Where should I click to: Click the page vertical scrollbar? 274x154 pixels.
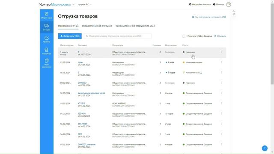pyautogui.click(x=272, y=44)
